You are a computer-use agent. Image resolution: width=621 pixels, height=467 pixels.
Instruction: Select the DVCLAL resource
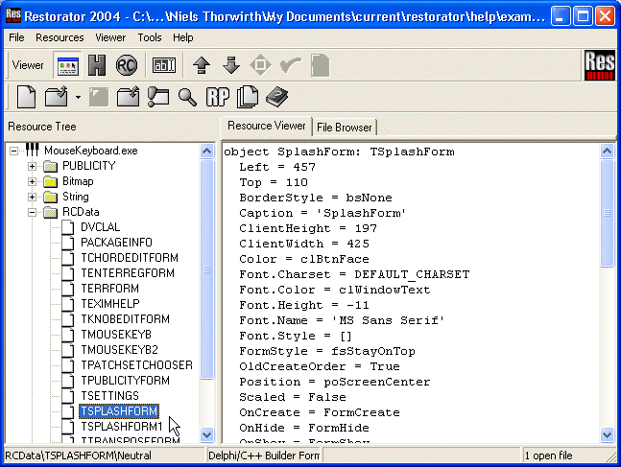point(100,227)
